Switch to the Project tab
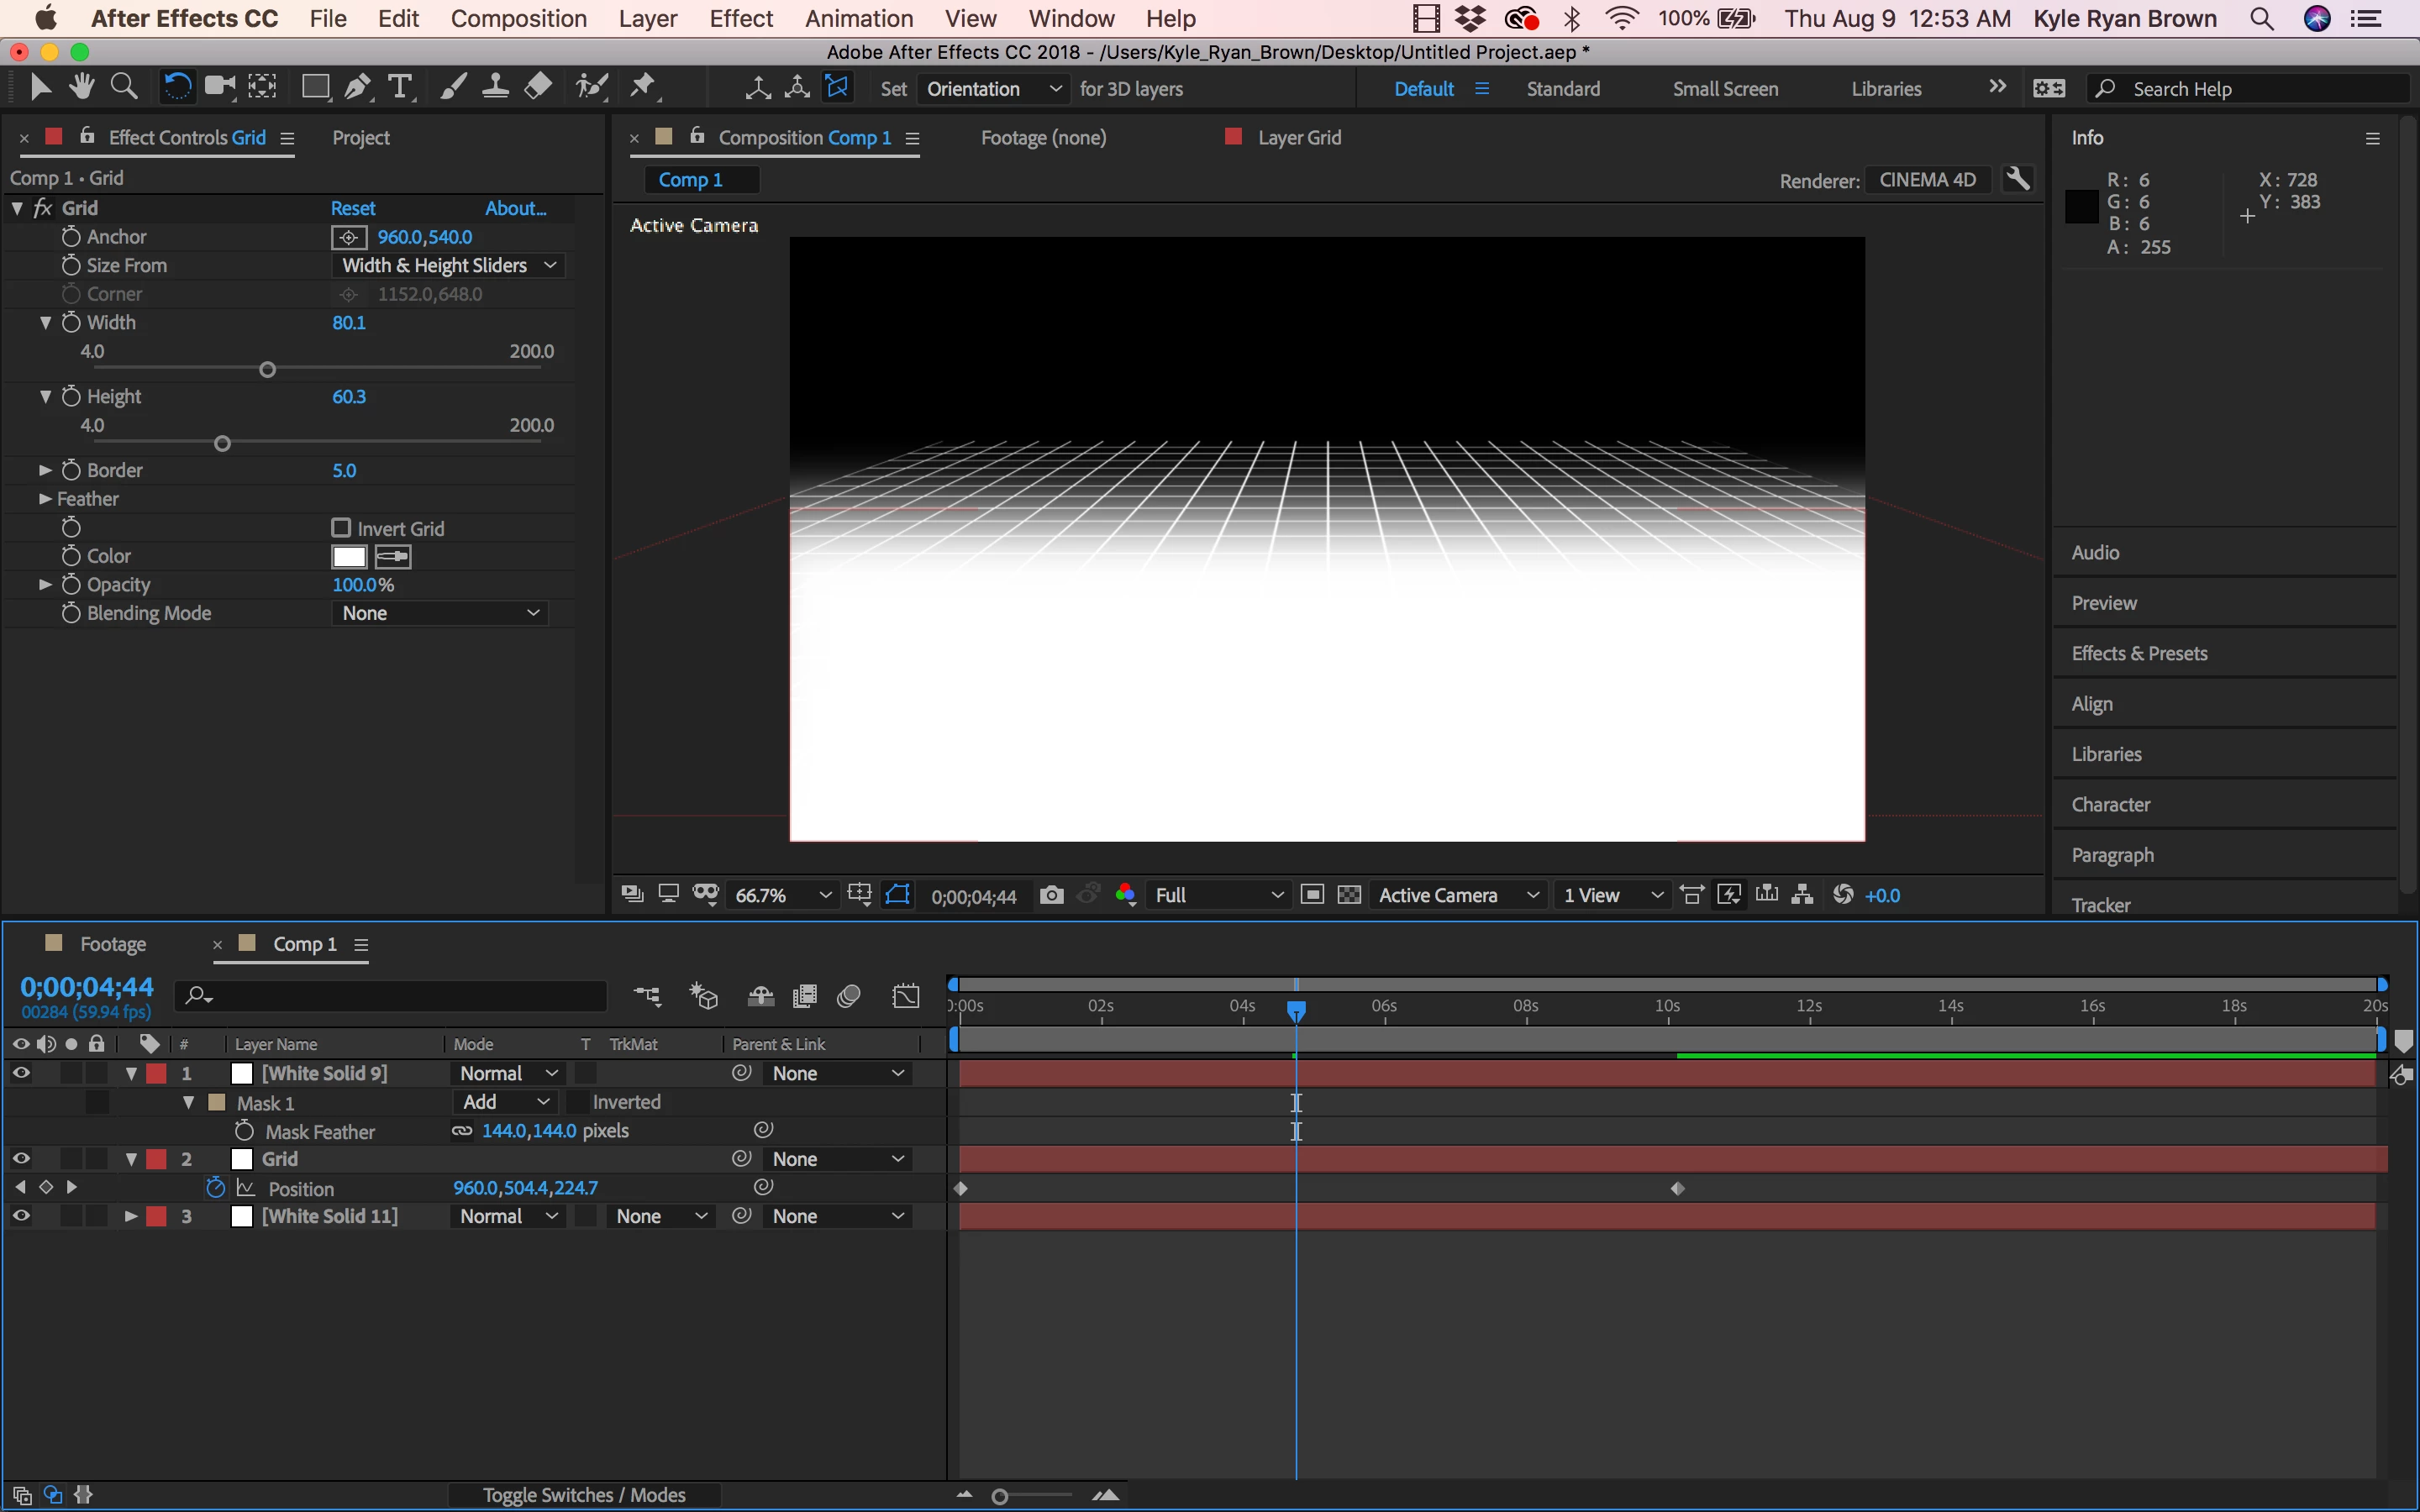The image size is (2420, 1512). click(360, 138)
